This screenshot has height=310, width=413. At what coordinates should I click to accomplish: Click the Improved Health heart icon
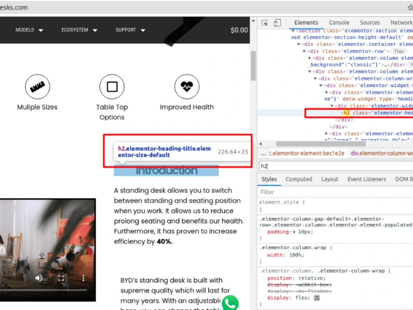tap(187, 87)
